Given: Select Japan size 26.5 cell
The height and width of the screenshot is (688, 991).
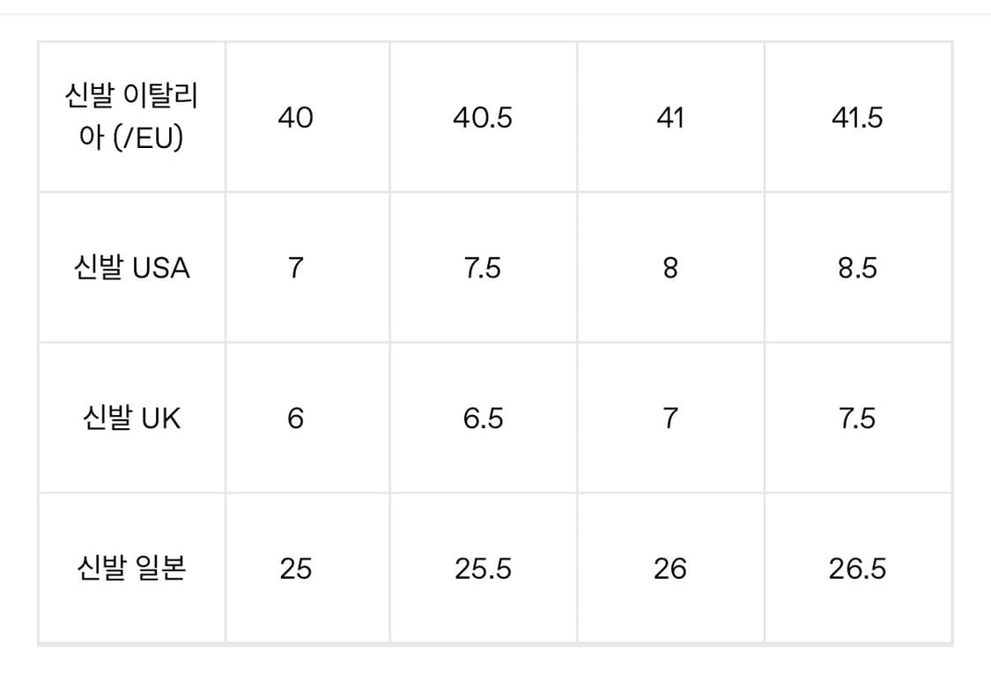Looking at the screenshot, I should pyautogui.click(x=857, y=569).
